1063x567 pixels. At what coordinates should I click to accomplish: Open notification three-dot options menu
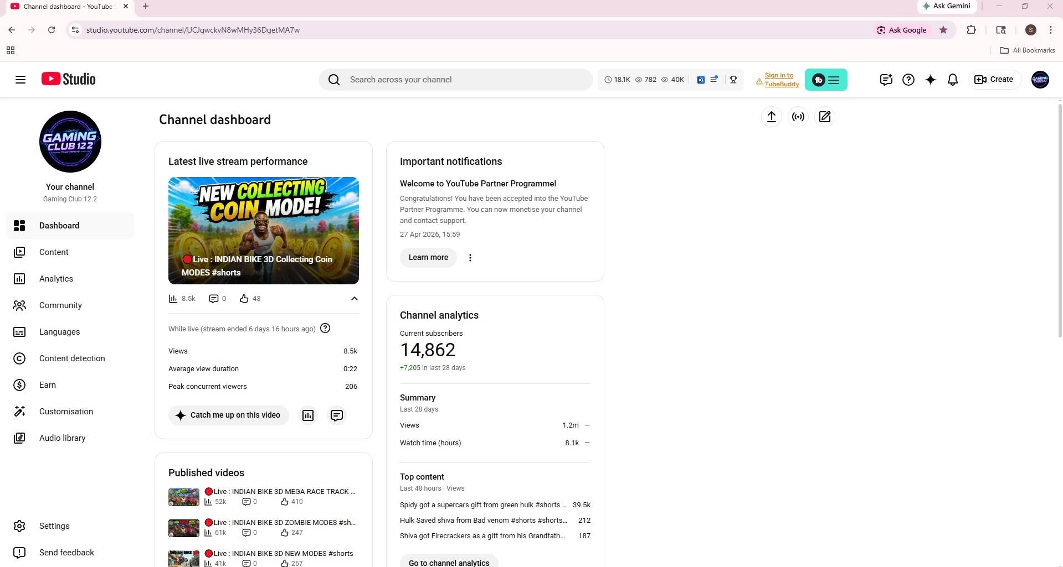[x=470, y=258]
